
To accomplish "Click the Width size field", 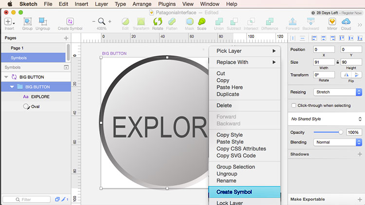I will tap(324, 62).
